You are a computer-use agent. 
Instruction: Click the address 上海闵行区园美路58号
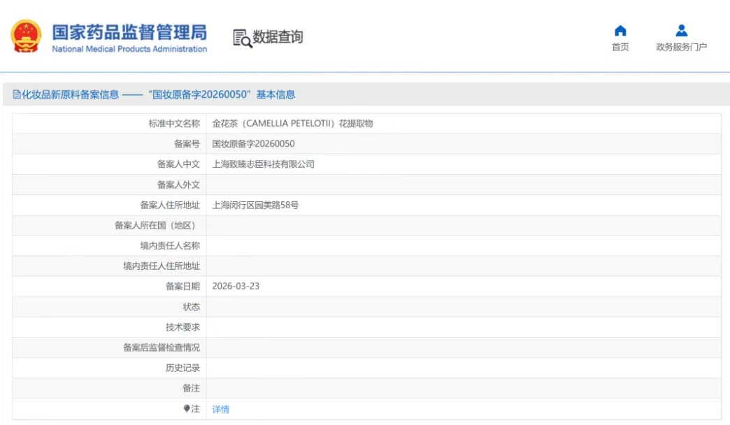click(255, 206)
